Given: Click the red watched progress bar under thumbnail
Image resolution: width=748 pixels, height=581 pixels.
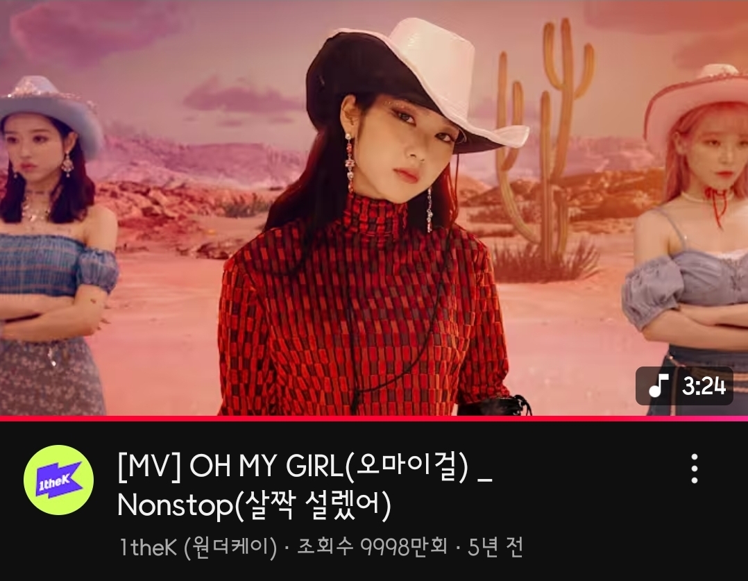Looking at the screenshot, I should (374, 418).
